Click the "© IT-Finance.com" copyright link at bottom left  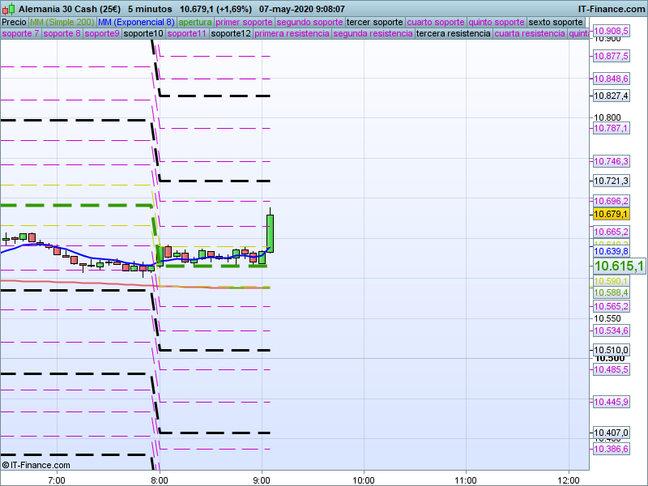tap(36, 465)
